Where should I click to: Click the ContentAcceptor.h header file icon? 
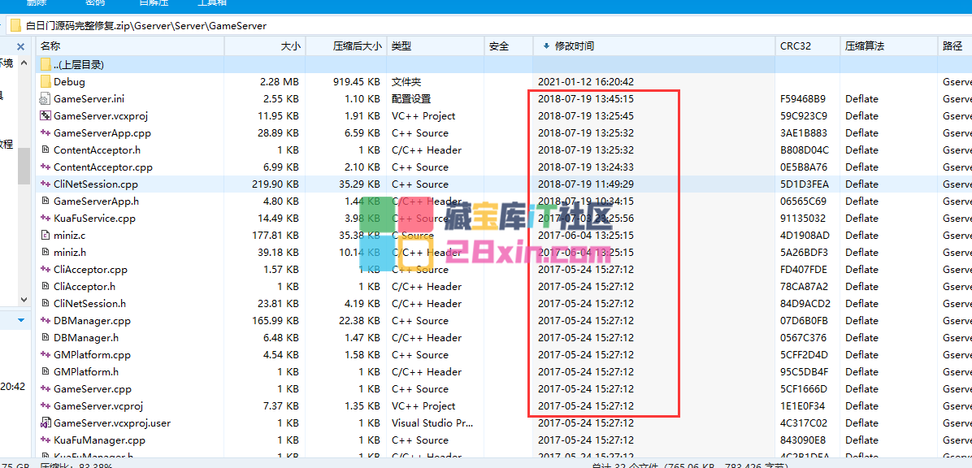point(46,149)
